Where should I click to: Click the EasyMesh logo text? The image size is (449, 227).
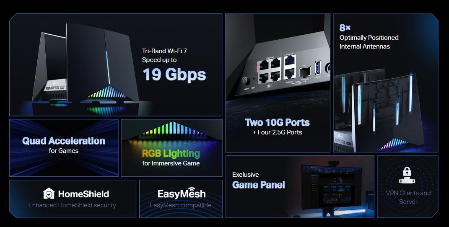pyautogui.click(x=182, y=194)
